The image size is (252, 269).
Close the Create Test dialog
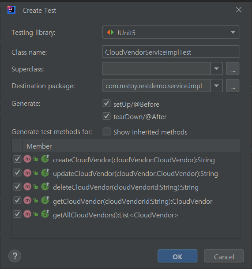coord(239,10)
